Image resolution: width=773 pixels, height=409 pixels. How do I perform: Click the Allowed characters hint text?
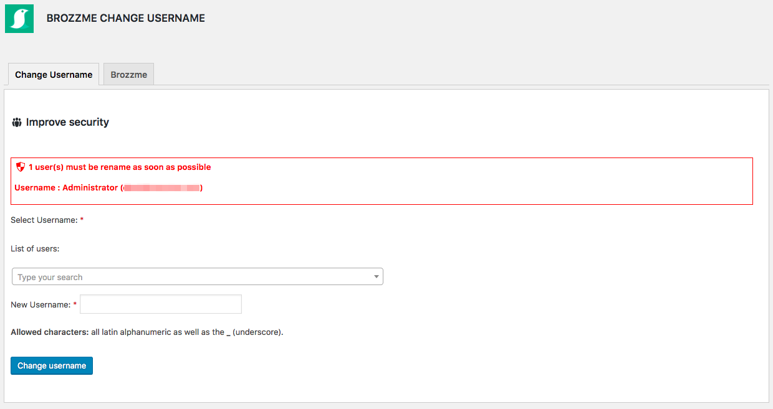[x=147, y=332]
